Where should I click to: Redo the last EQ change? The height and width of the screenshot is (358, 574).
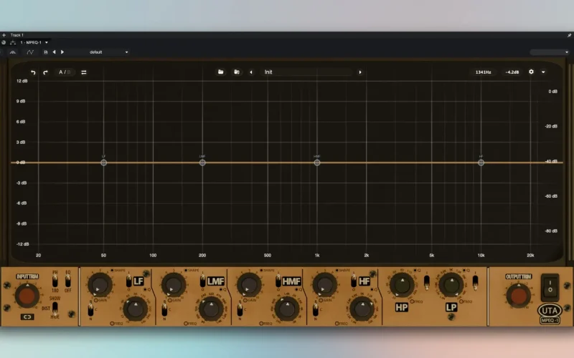tap(45, 72)
